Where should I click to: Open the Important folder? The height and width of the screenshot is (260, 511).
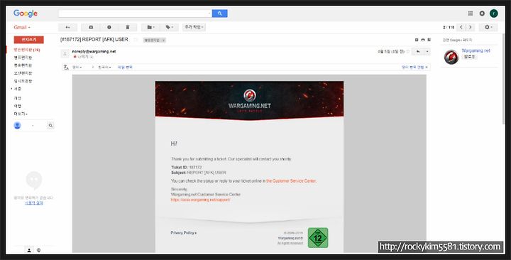[x=23, y=65]
